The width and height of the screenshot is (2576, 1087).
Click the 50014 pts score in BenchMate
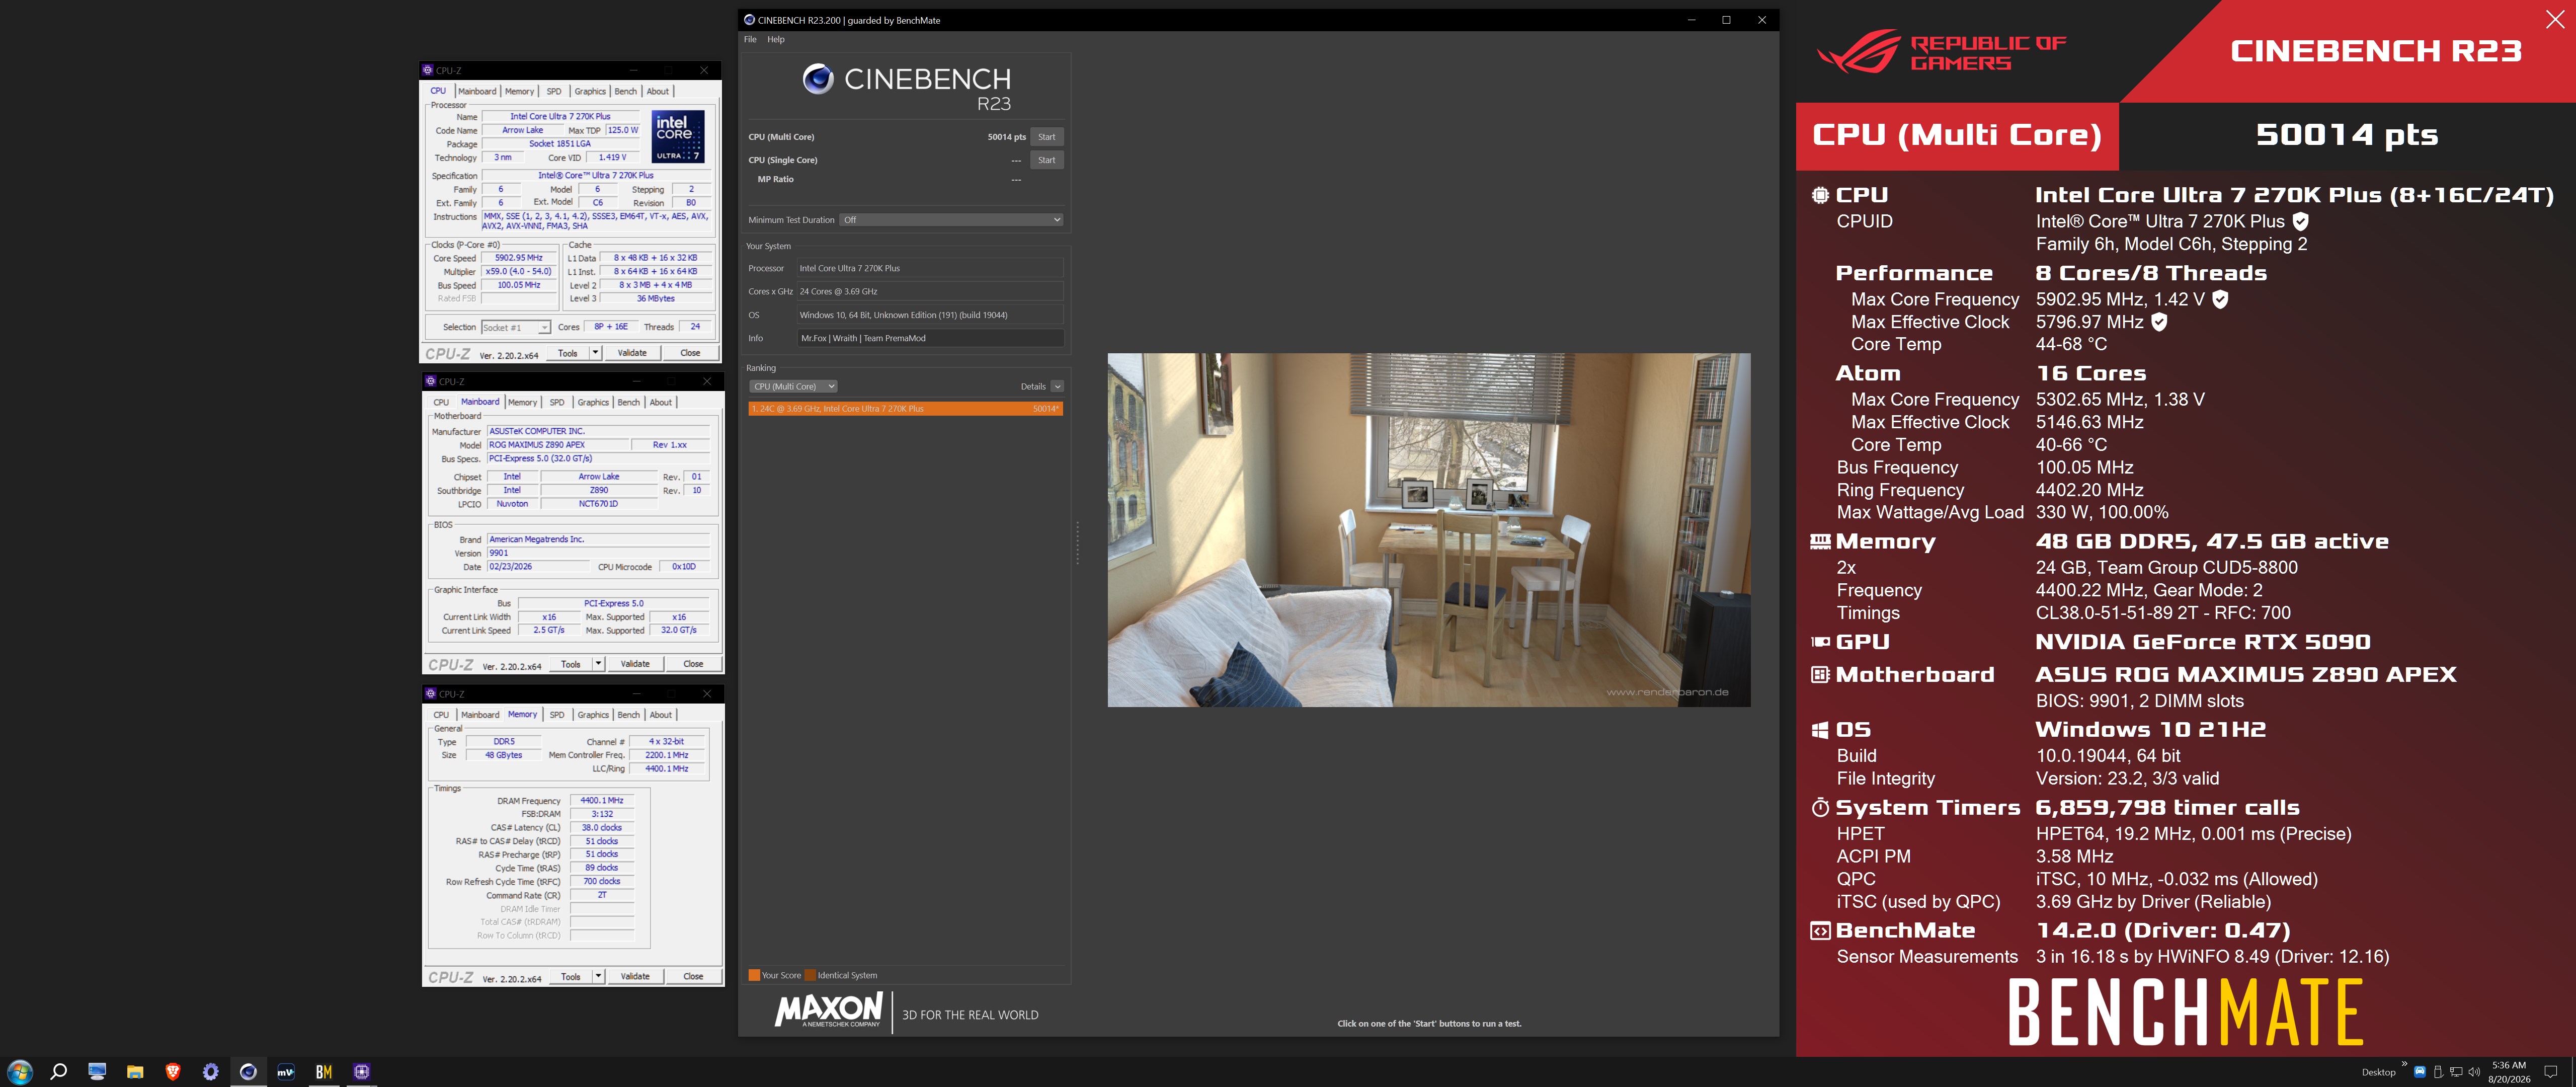[2346, 135]
